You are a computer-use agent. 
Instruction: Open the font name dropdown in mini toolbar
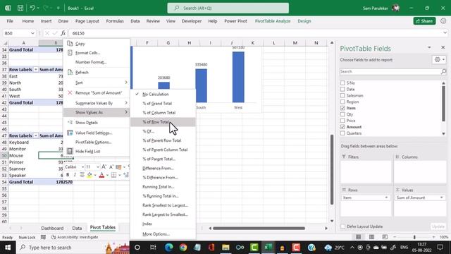tap(83, 167)
